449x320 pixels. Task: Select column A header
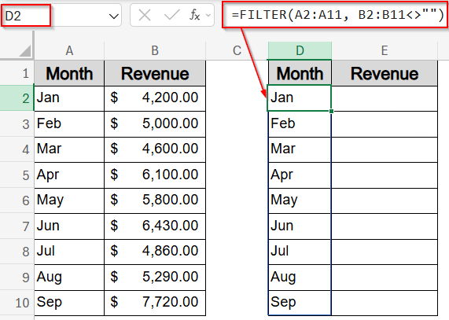pyautogui.click(x=69, y=50)
